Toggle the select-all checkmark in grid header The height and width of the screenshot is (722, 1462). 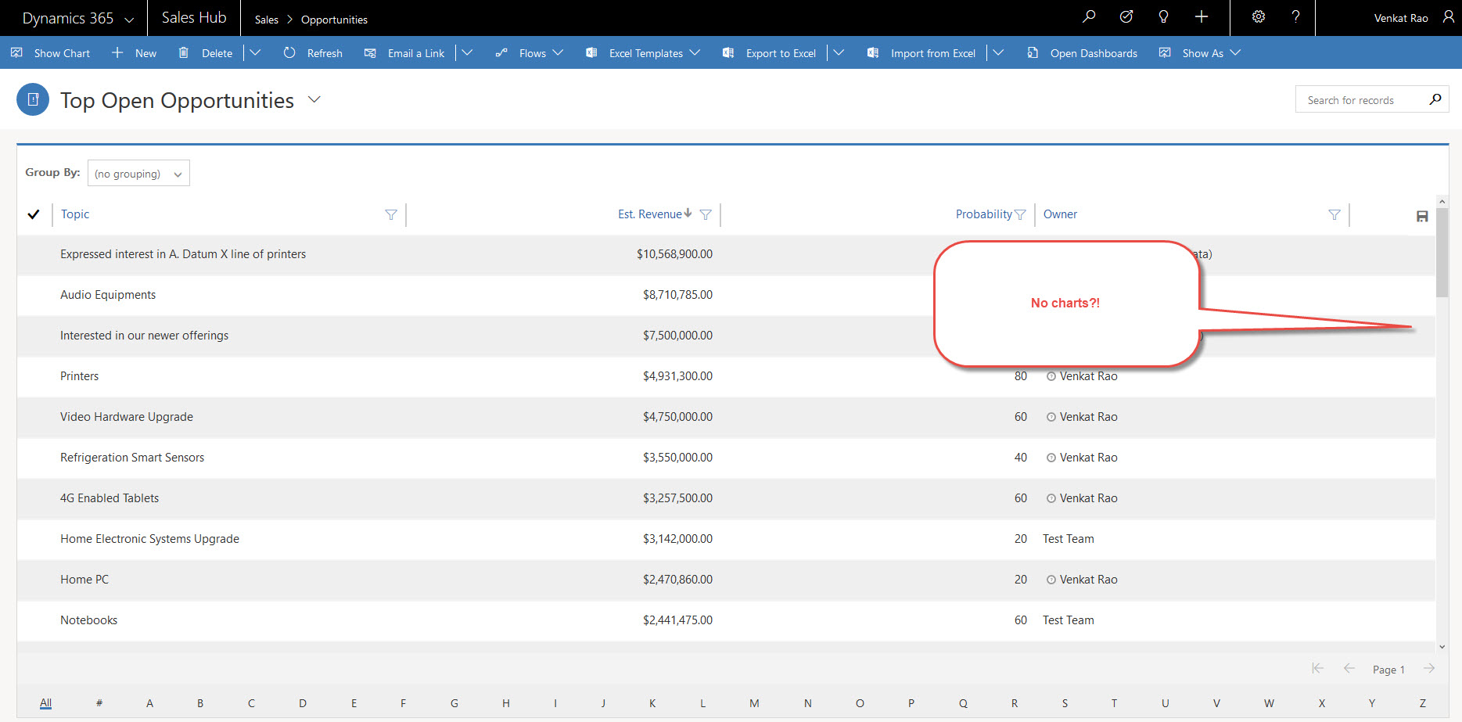tap(34, 214)
